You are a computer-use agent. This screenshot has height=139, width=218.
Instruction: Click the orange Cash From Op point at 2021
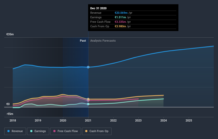[88, 99]
